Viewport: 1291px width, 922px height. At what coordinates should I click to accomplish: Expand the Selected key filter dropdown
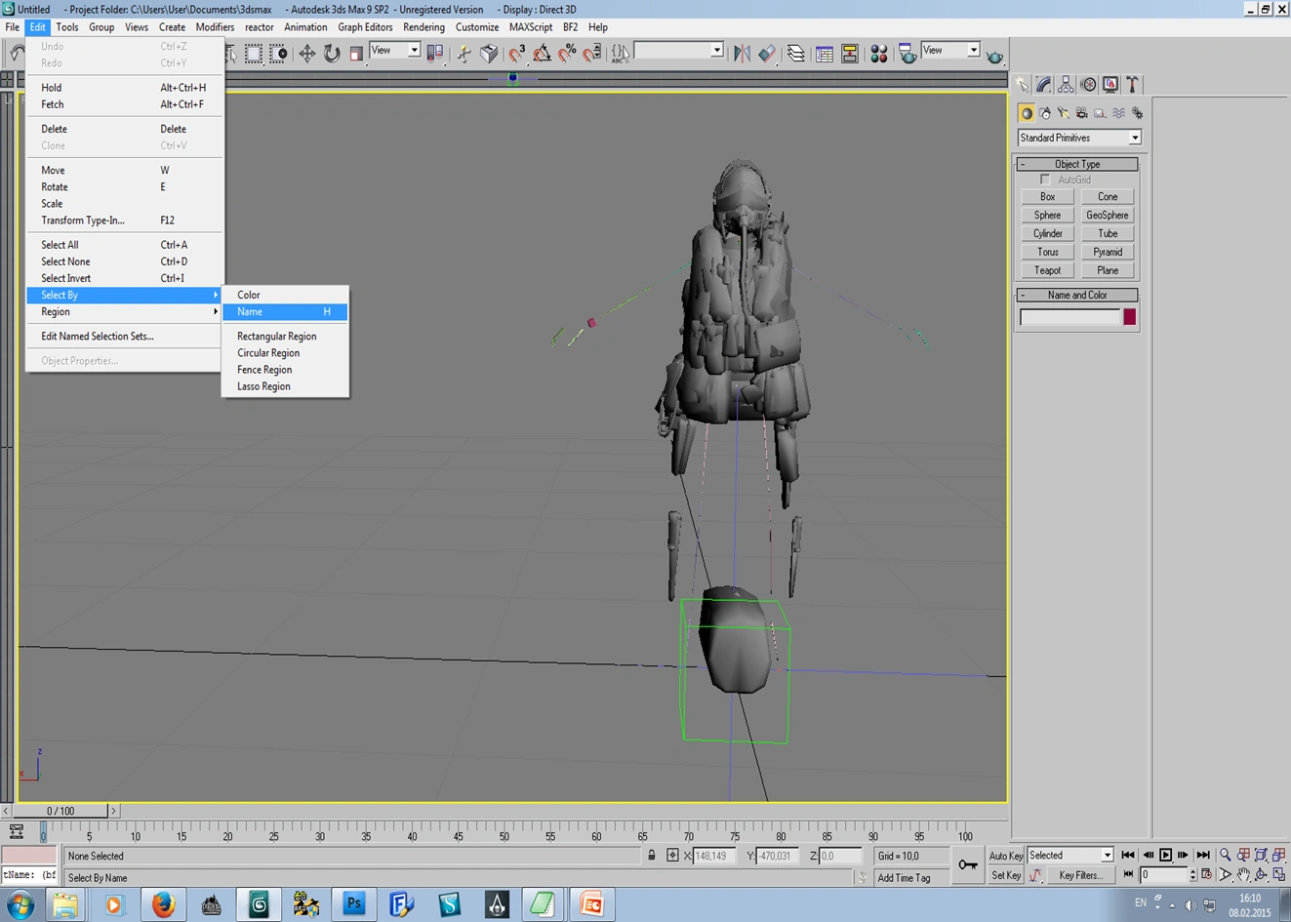click(x=1107, y=856)
